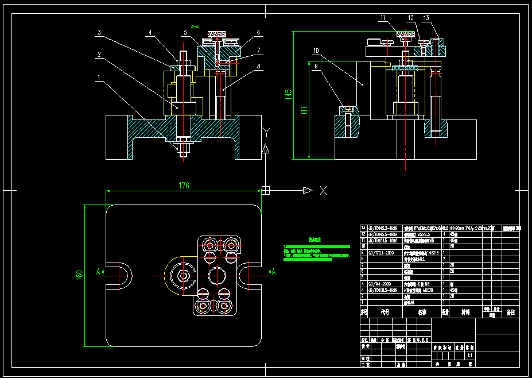This screenshot has height=378, width=532.
Task: Click the UCS origin square marker
Action: point(266,191)
